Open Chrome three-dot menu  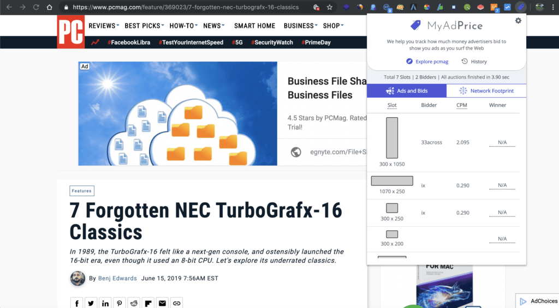[x=553, y=7]
